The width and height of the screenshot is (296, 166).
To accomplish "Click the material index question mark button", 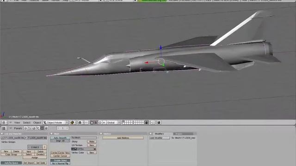I will tap(44, 147).
